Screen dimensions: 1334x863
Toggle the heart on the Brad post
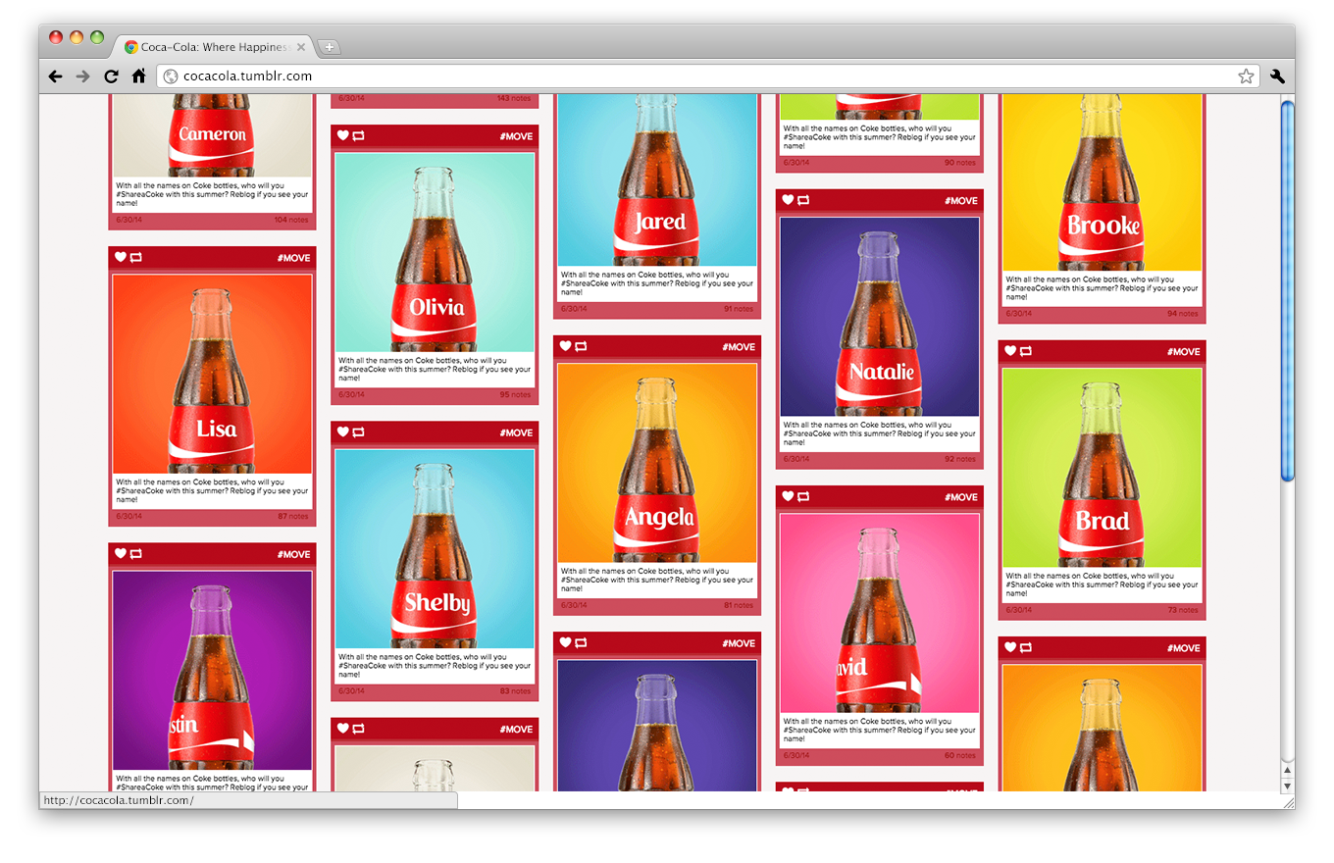(1011, 352)
